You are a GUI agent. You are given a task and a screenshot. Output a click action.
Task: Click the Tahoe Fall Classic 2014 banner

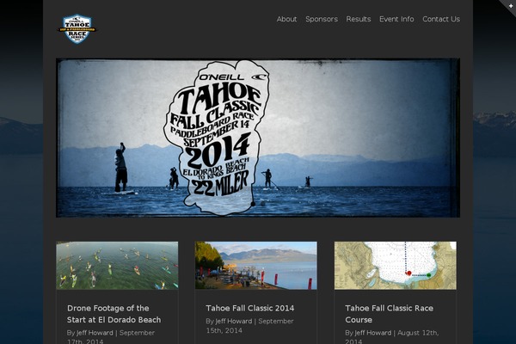(258, 138)
